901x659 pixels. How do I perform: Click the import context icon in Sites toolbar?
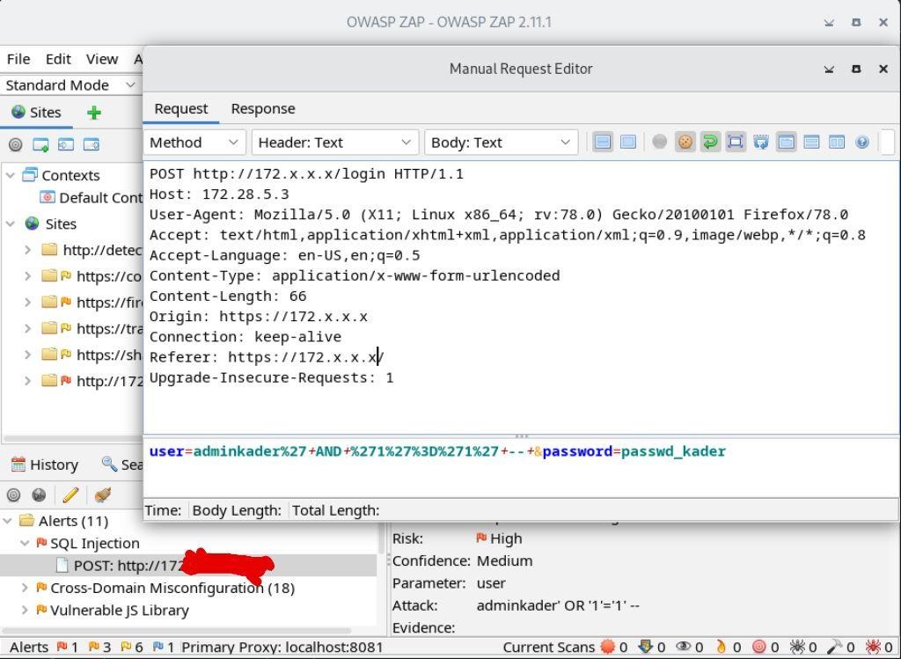tap(66, 144)
